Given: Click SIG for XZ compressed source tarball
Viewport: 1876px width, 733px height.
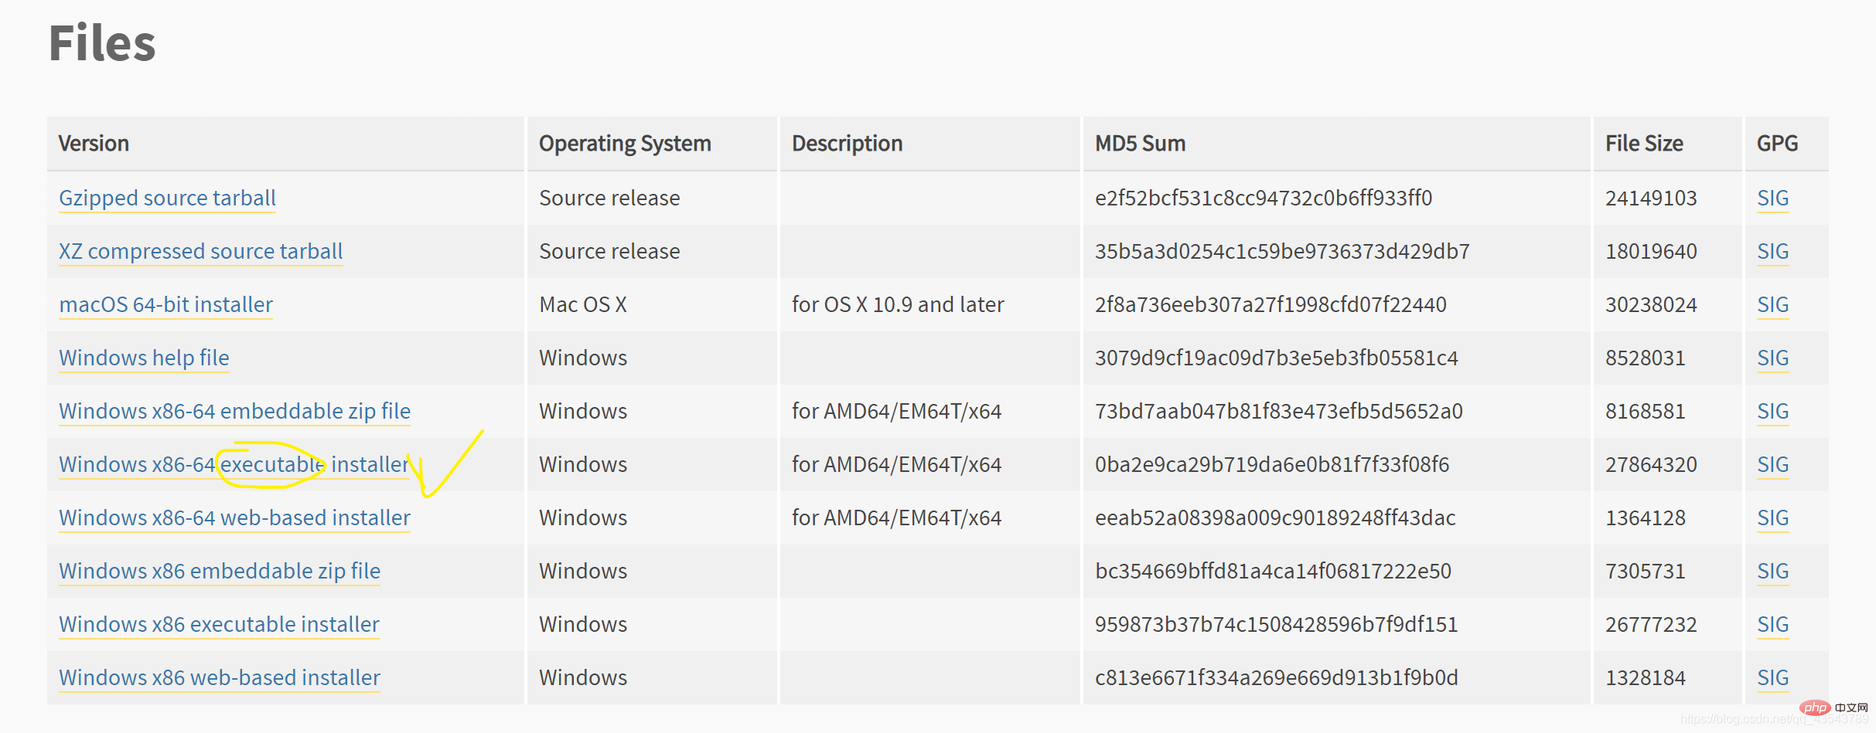Looking at the screenshot, I should point(1772,252).
